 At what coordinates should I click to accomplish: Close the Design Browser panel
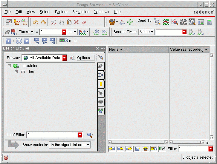tap(97, 48)
